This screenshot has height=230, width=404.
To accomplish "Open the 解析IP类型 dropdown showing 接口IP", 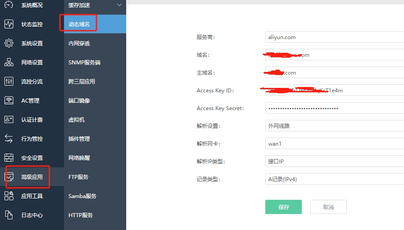I will (x=335, y=161).
